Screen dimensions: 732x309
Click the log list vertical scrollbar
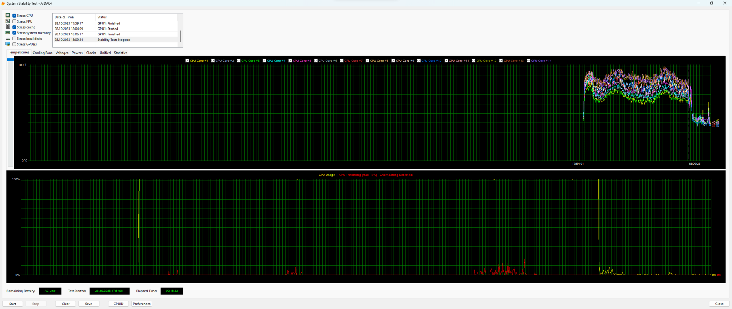[180, 36]
